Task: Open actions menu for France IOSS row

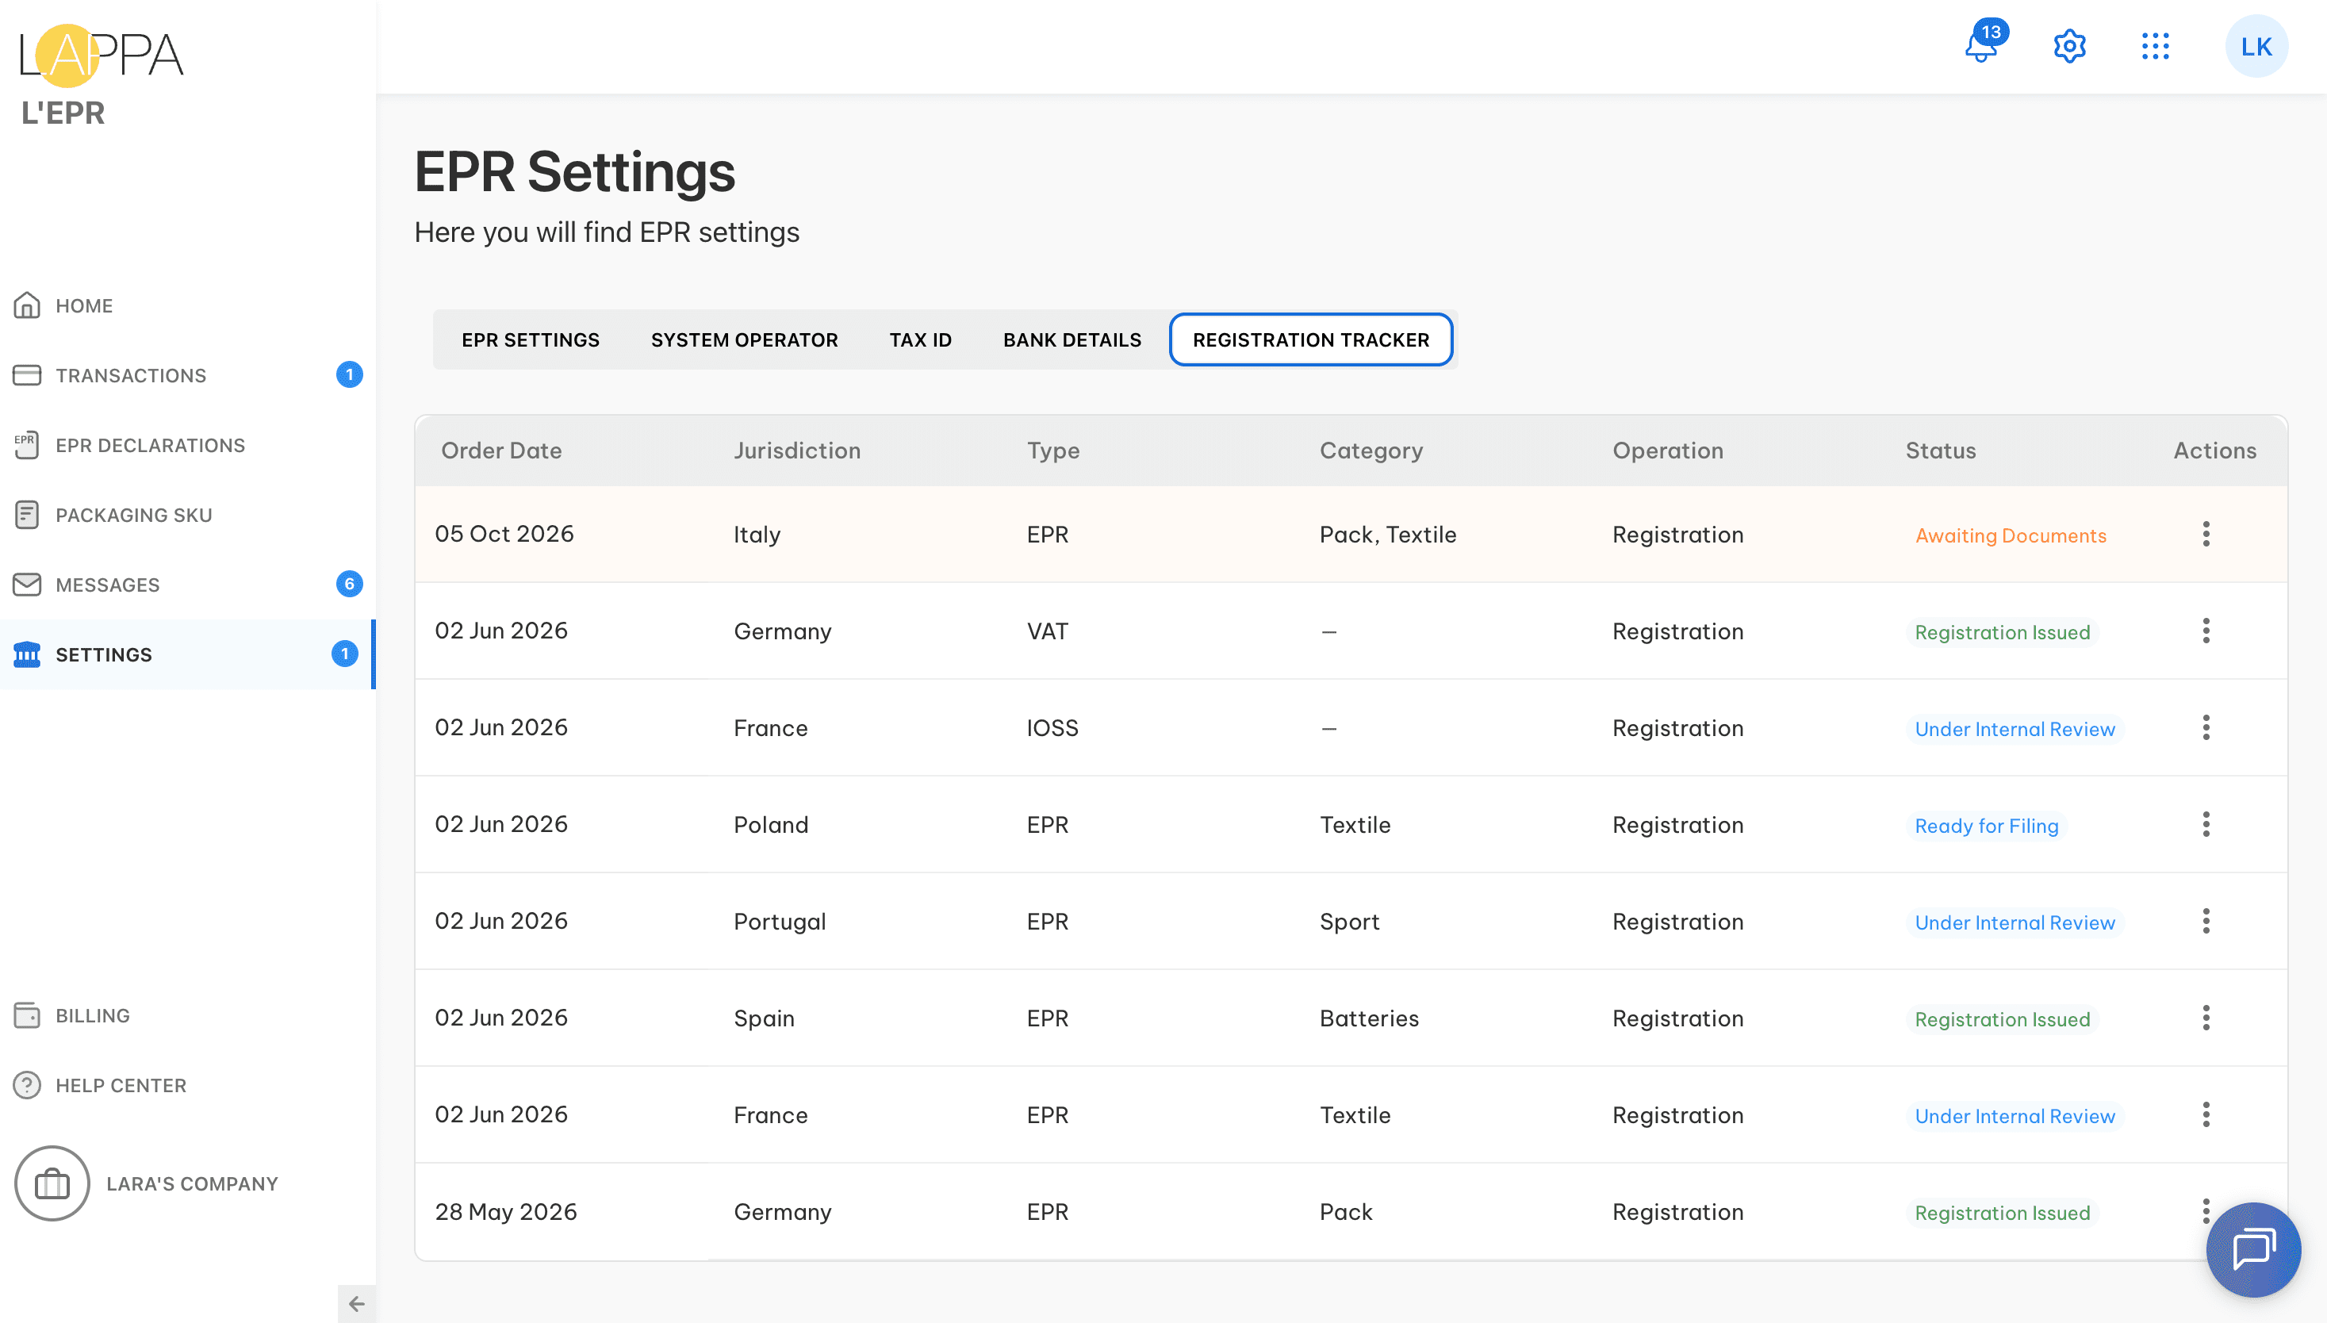Action: tap(2206, 727)
